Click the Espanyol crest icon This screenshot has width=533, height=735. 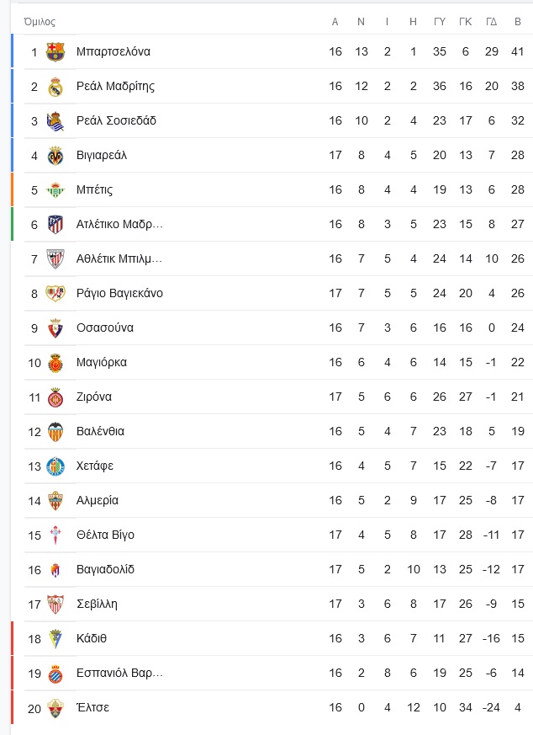pyautogui.click(x=55, y=674)
